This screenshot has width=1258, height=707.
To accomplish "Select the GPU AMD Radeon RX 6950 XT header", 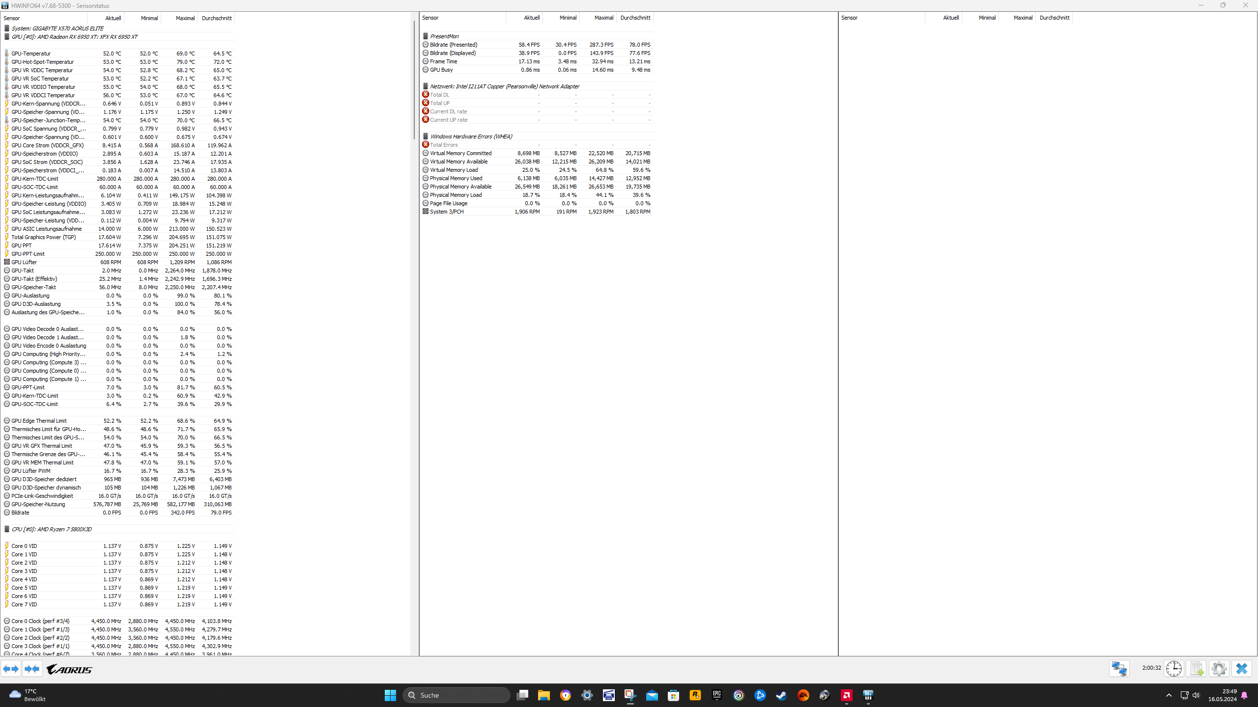I will [x=74, y=37].
